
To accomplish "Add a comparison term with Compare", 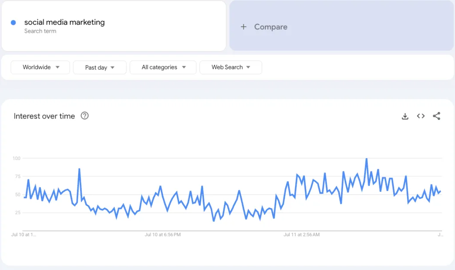I will (271, 27).
